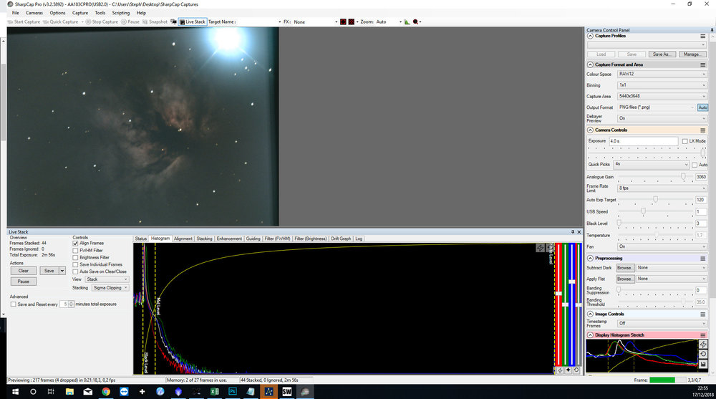This screenshot has height=399, width=716.
Task: Open the Tools menu
Action: tap(100, 13)
